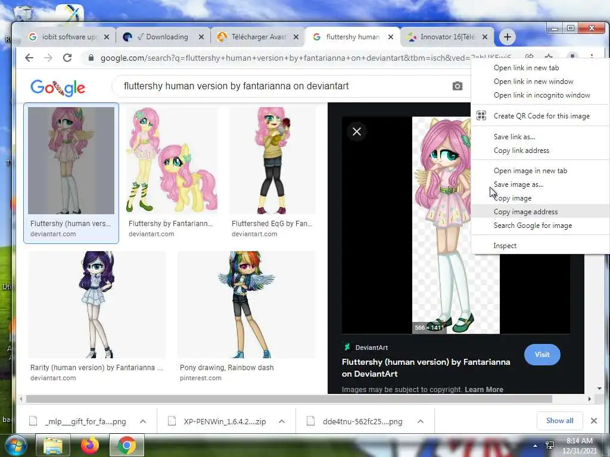Screen dimensions: 610x457
Task: Close the image preview with the X icon
Action: pyautogui.click(x=357, y=132)
